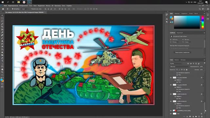210x118 pixels.
Task: Open the Layers panel flyout menu
Action: pyautogui.click(x=204, y=60)
